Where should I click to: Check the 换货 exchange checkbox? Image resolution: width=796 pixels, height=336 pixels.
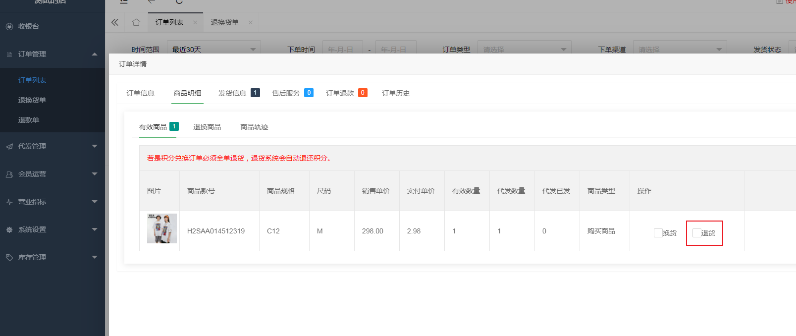coord(658,233)
